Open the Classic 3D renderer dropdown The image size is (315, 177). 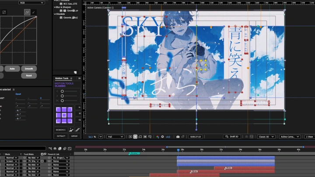click(266, 137)
